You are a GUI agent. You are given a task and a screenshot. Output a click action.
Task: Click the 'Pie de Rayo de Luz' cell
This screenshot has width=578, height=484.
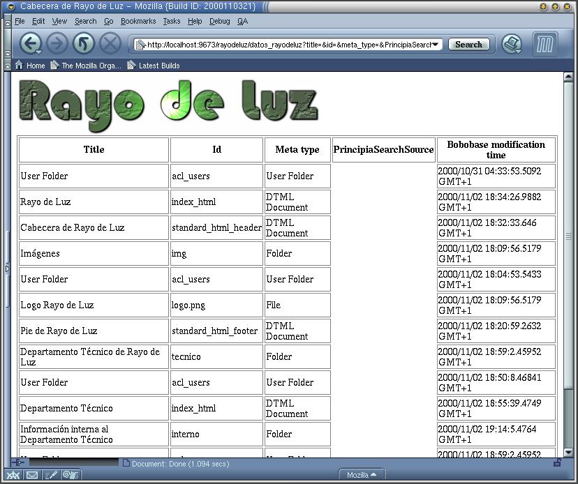[x=94, y=331]
